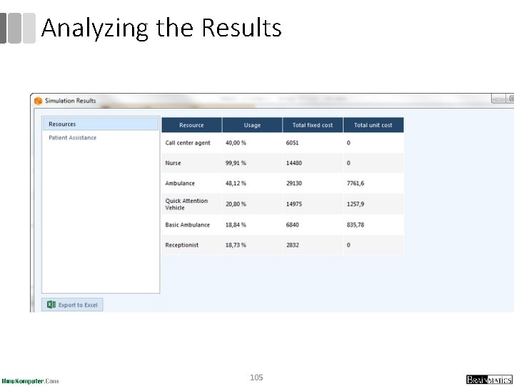Screen dimensions: 514x386
Task: Click the 6051 fixed cost value
Action: point(293,143)
